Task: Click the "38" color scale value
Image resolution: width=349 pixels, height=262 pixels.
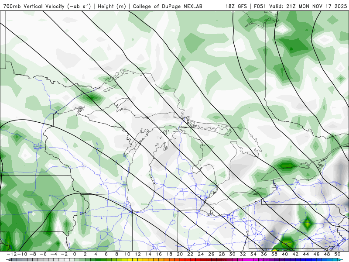Action: click(274, 254)
